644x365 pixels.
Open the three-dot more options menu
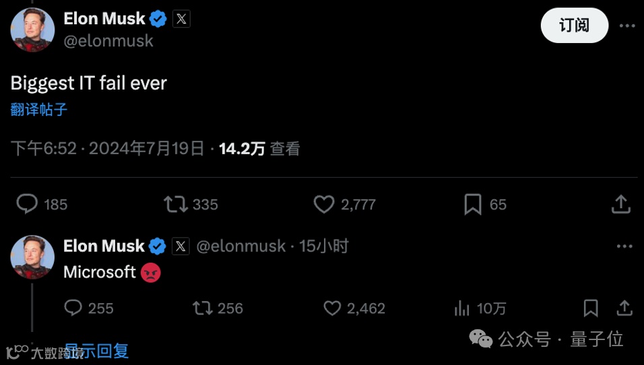[x=627, y=26]
